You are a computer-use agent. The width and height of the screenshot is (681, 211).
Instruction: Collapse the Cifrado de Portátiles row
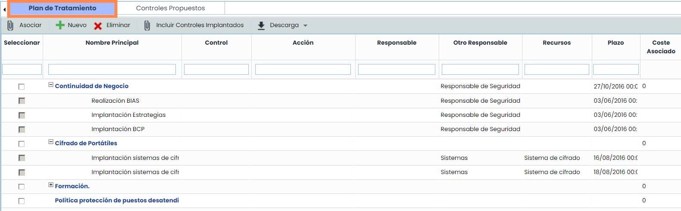(51, 142)
